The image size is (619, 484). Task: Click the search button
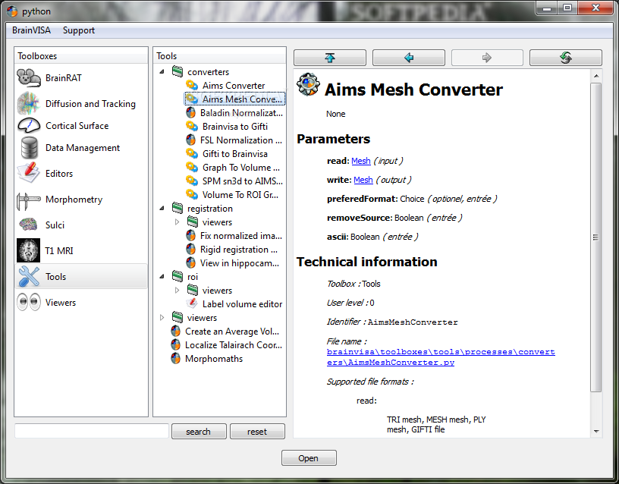click(199, 432)
